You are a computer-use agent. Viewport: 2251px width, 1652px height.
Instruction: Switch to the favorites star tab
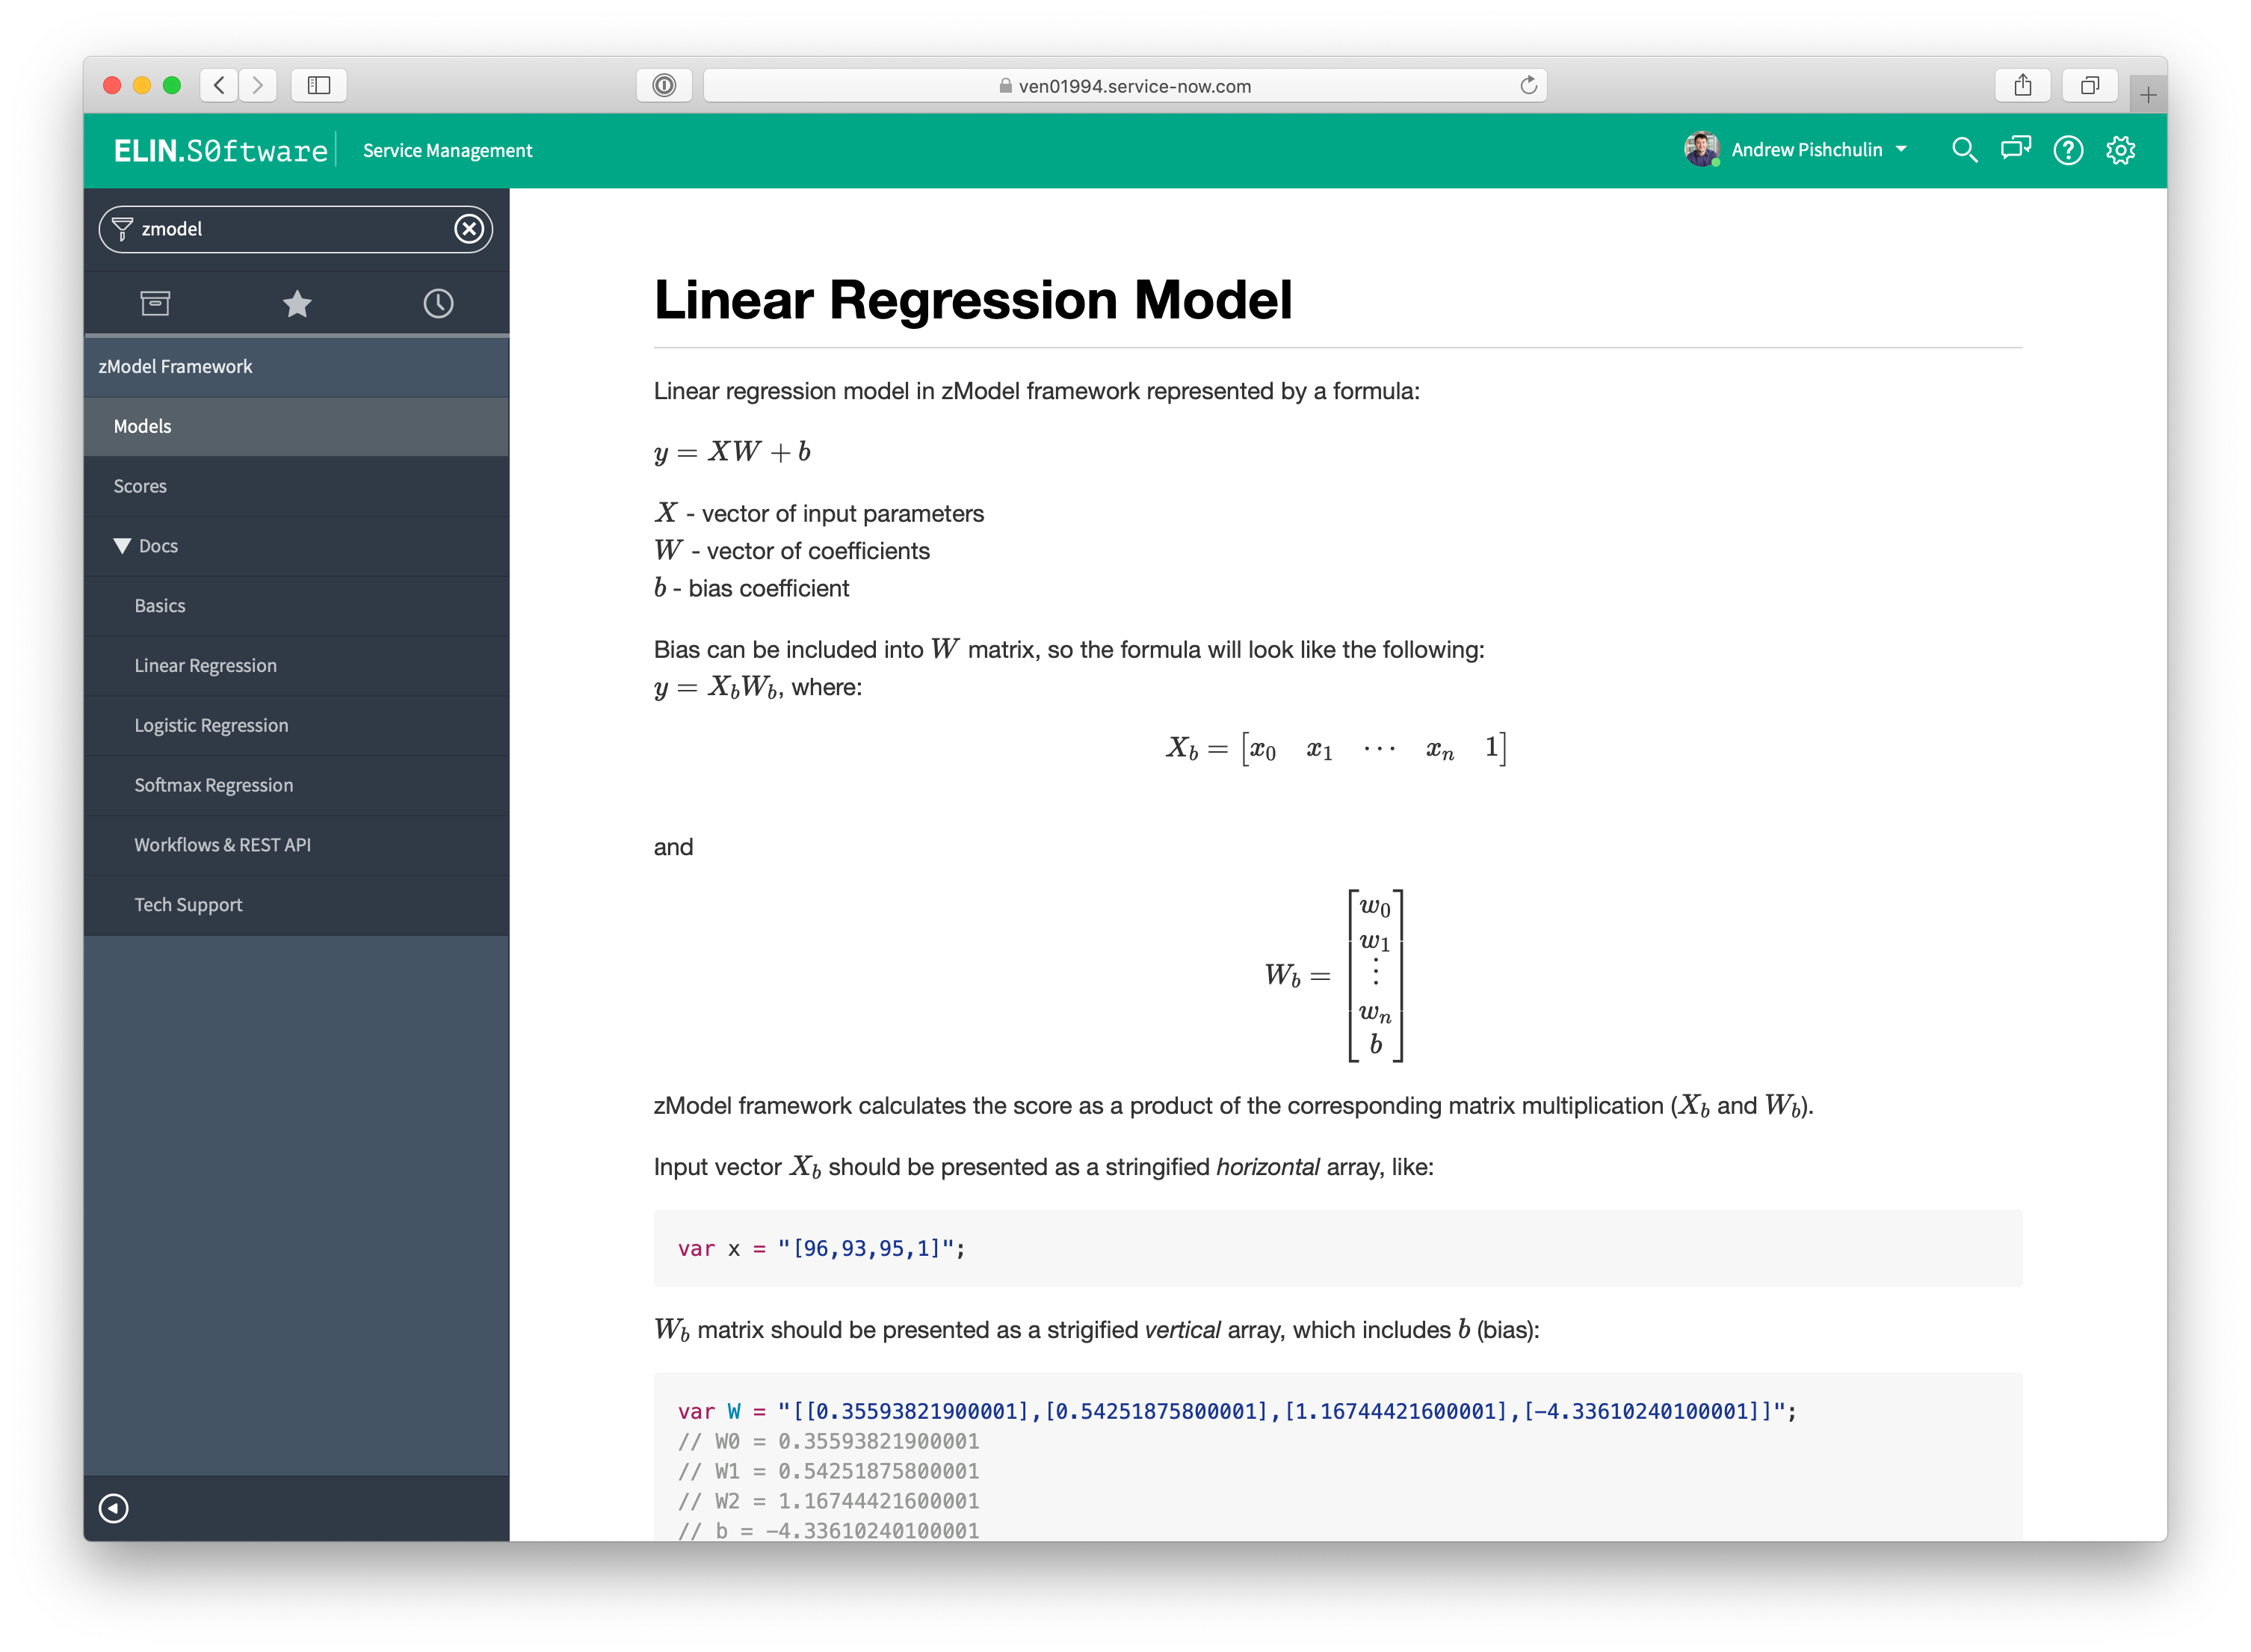[297, 304]
